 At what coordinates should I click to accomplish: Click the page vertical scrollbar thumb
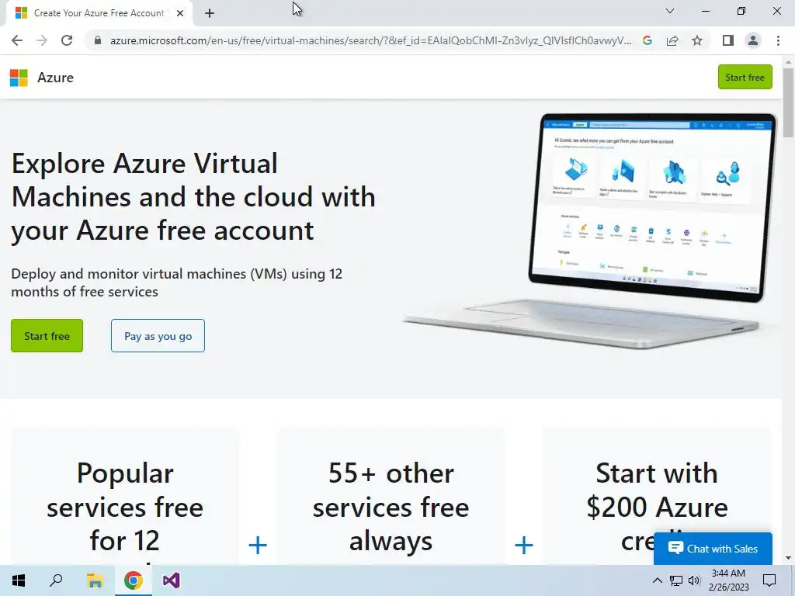click(x=788, y=102)
